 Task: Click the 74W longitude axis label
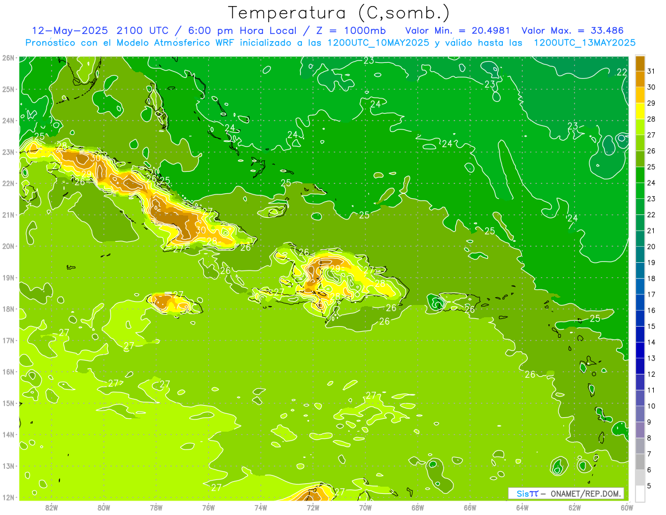[x=261, y=507]
